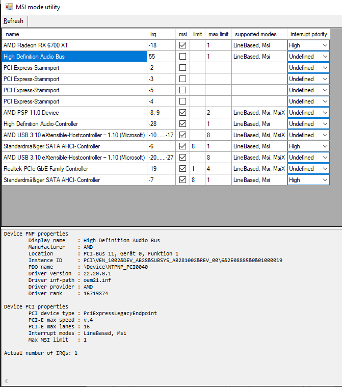Screen dimensions: 342x387
Task: Click the msi column header
Action: coord(182,34)
